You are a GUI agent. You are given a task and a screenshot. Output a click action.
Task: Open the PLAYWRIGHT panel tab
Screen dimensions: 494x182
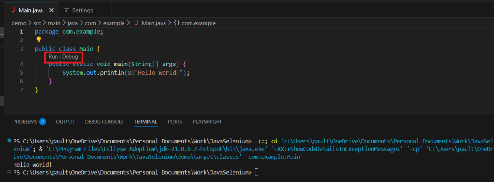point(207,122)
